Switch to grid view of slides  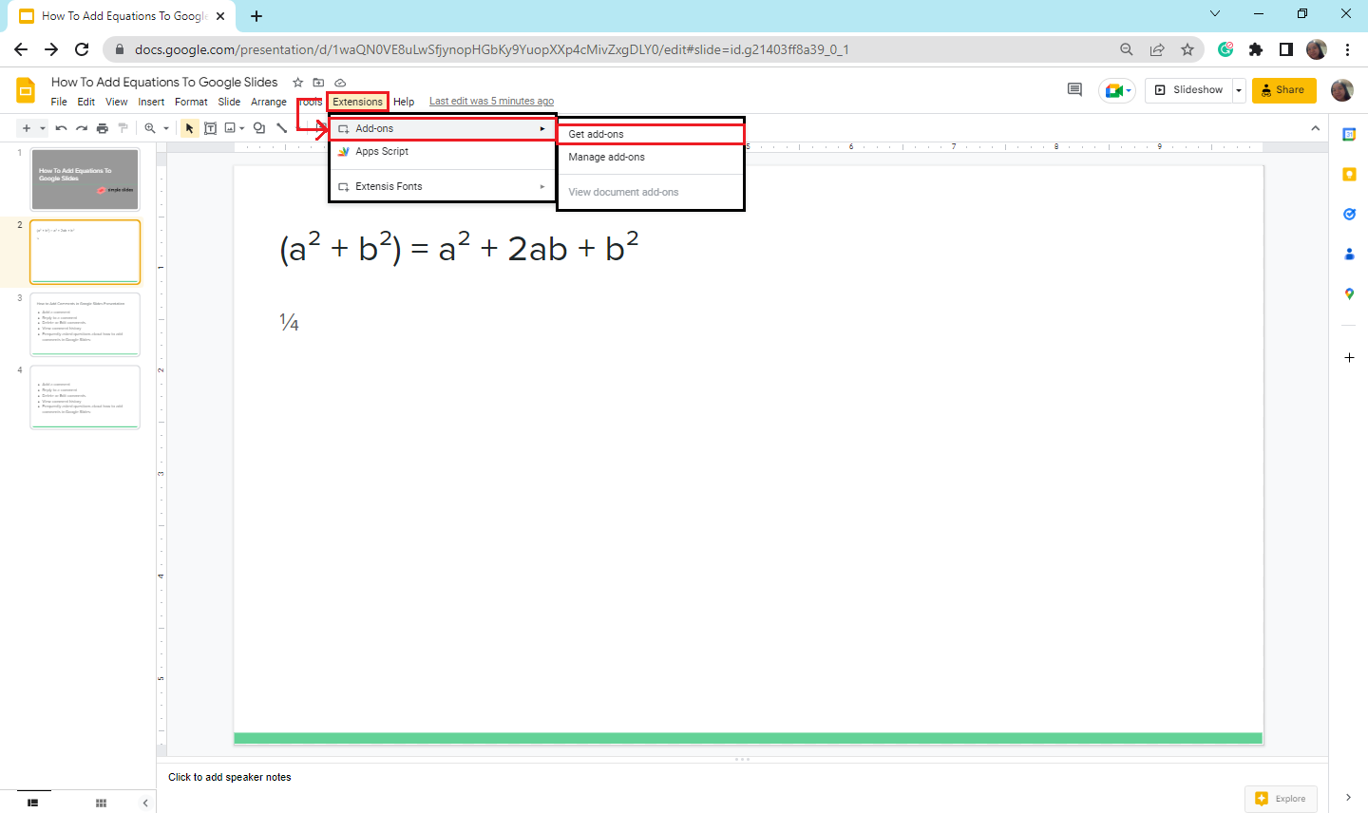[101, 803]
